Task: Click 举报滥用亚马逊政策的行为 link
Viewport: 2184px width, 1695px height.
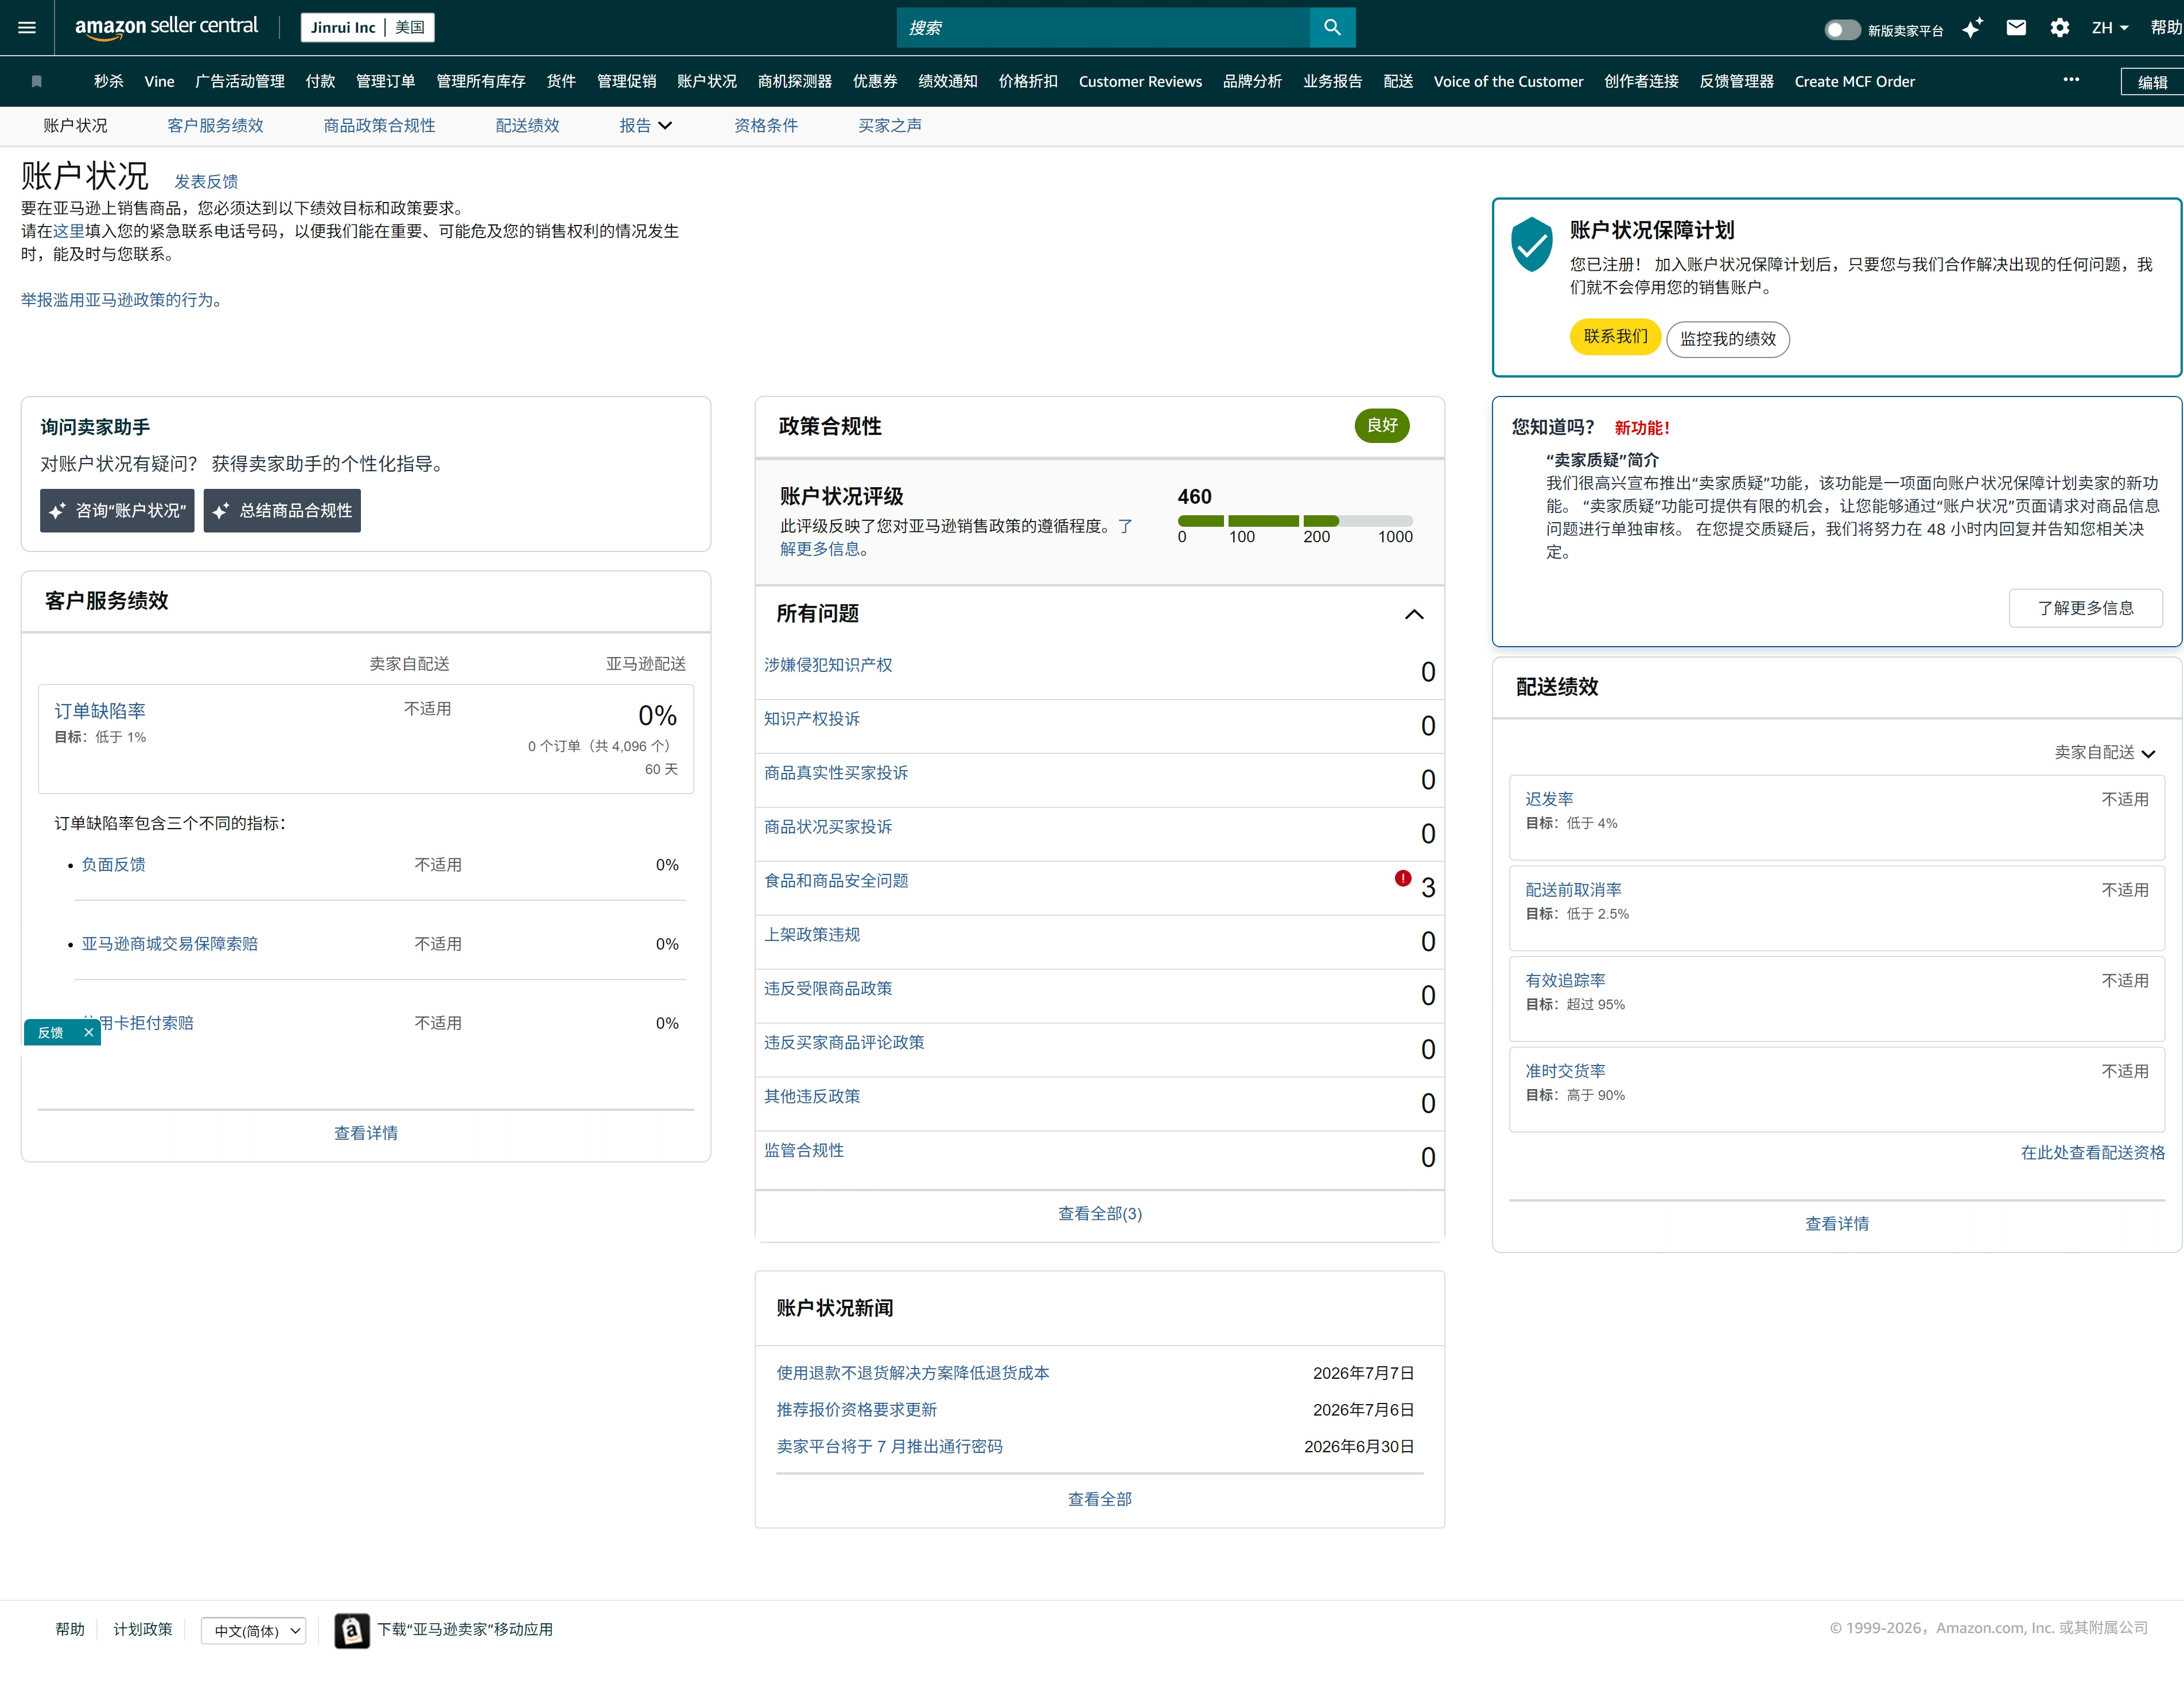Action: click(117, 300)
